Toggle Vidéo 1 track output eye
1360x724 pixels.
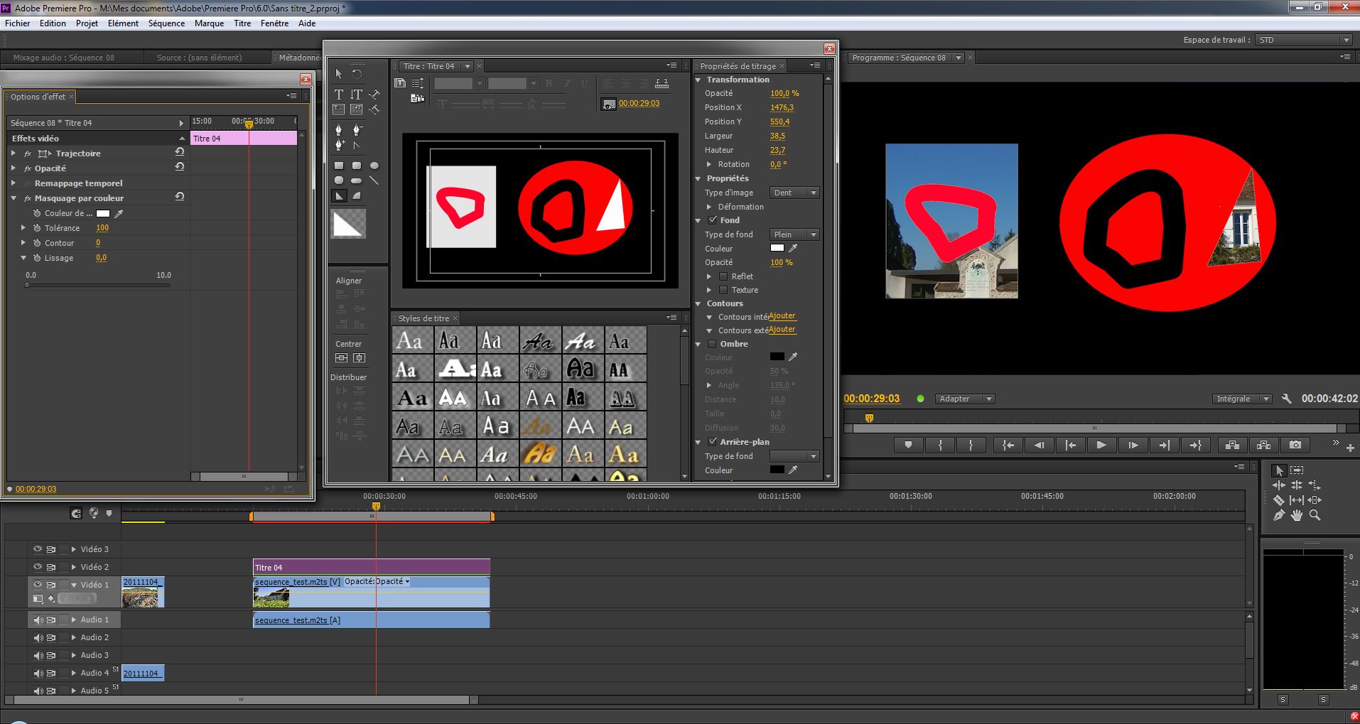[37, 585]
